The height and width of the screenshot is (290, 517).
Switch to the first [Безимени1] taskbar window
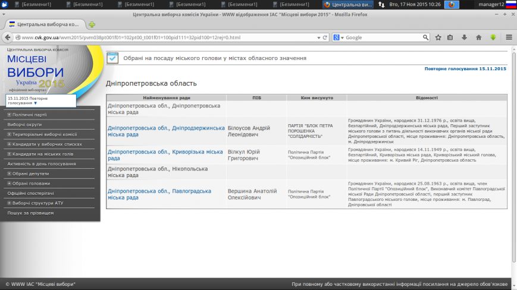click(x=33, y=5)
